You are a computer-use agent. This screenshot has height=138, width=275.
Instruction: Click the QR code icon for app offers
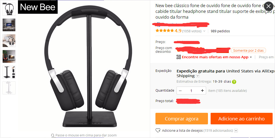(x=179, y=57)
